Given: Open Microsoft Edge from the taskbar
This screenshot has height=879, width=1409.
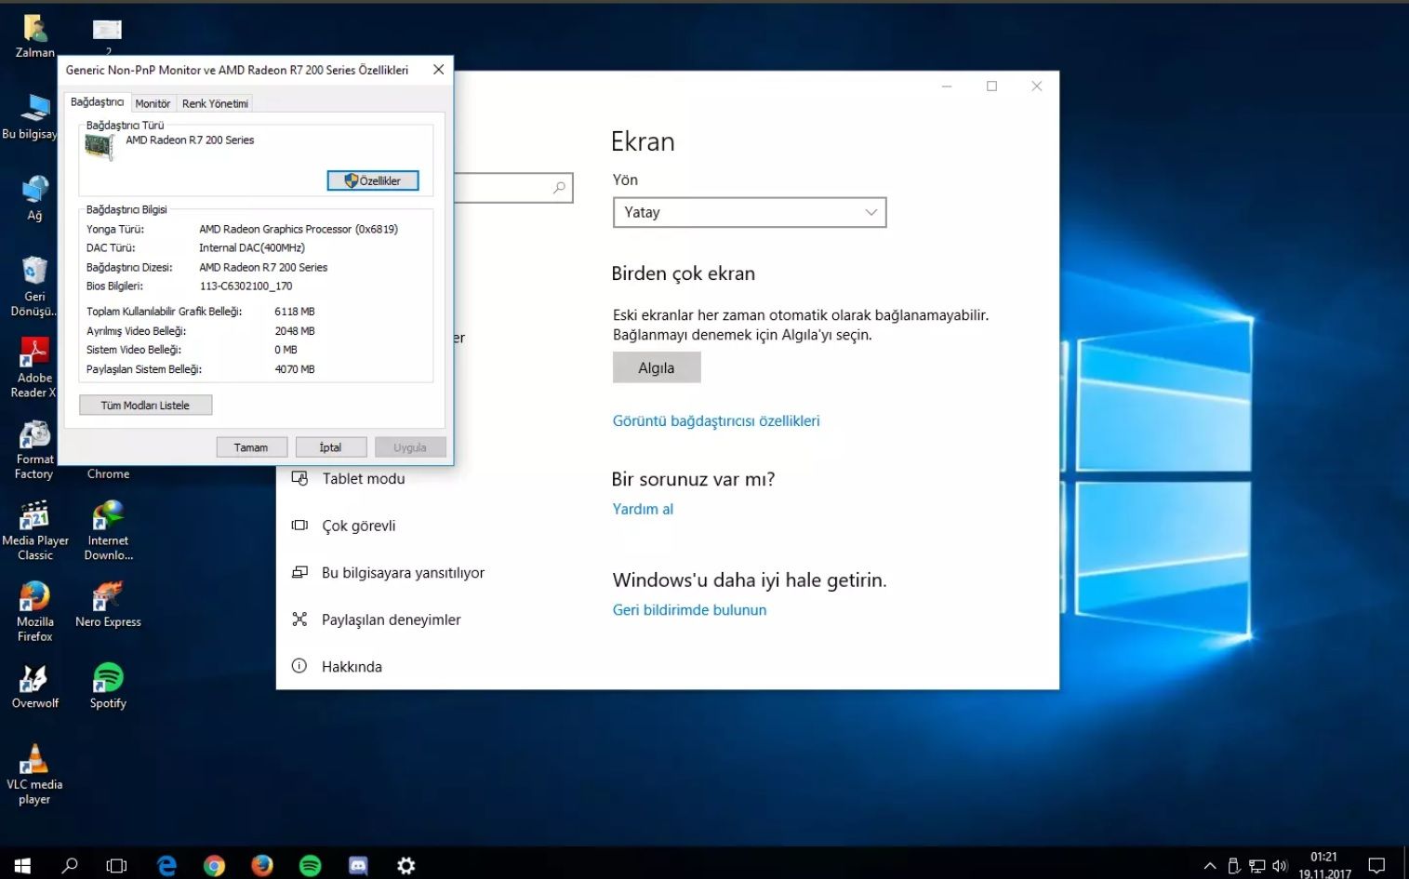Looking at the screenshot, I should [167, 865].
